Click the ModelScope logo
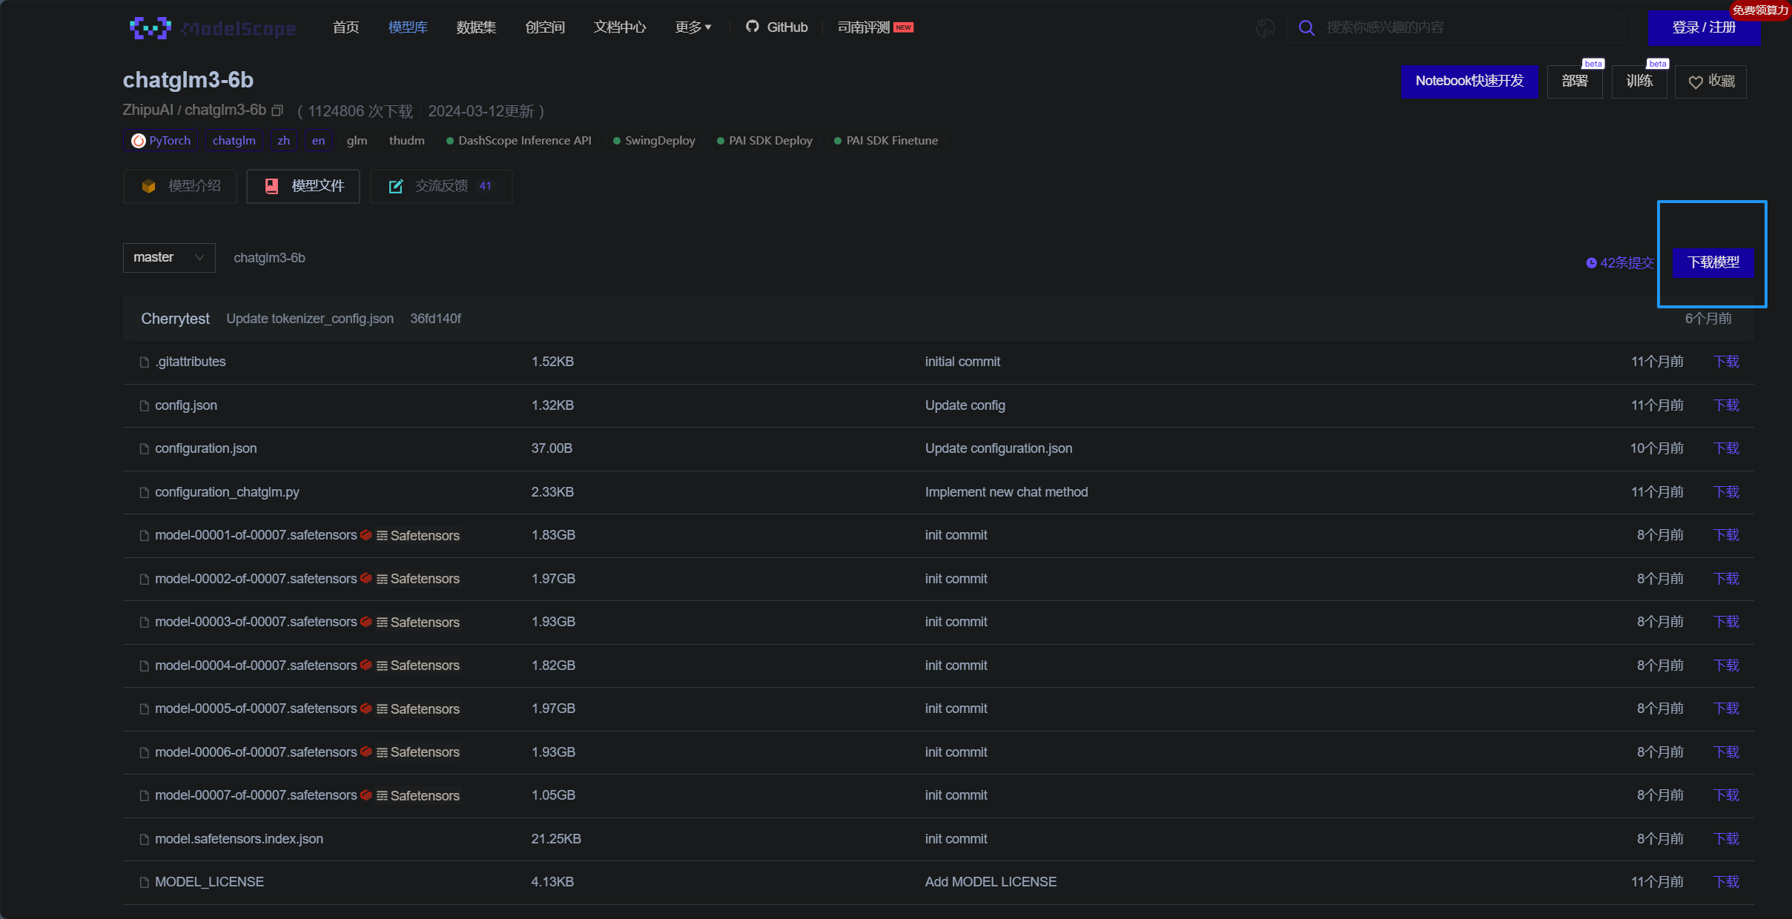Screen dimensions: 1792x919 pos(213,28)
